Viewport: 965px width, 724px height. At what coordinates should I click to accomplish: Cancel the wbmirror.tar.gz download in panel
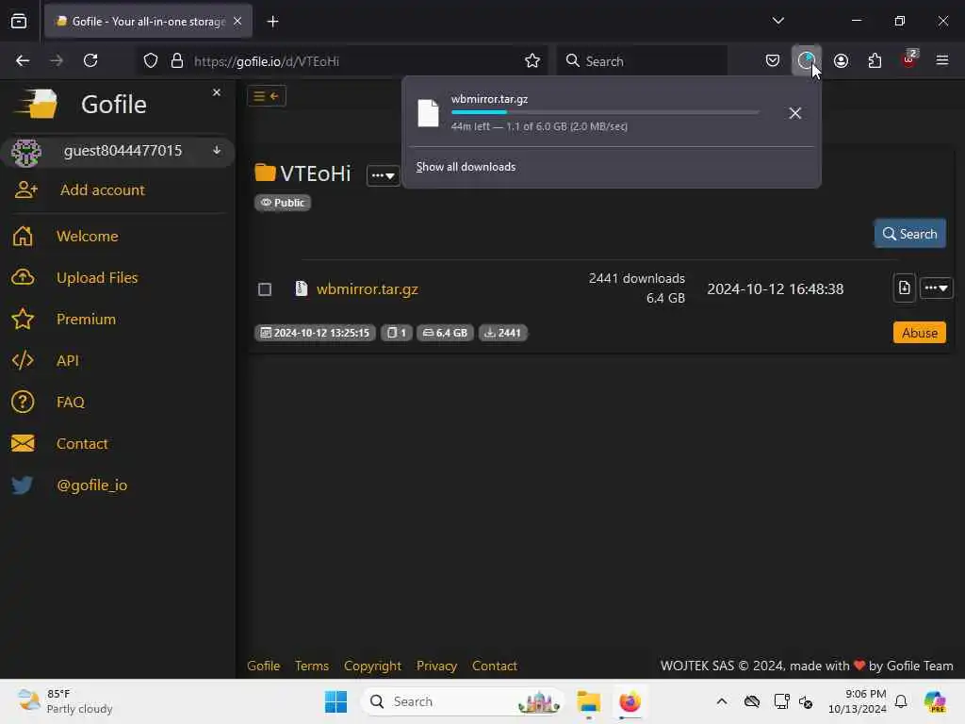click(x=794, y=113)
